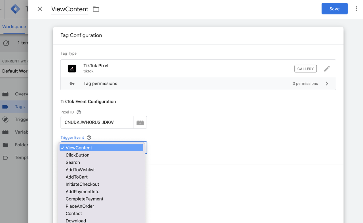This screenshot has height=223, width=363.
Task: Select the AddToWishlist option
Action: point(101,170)
